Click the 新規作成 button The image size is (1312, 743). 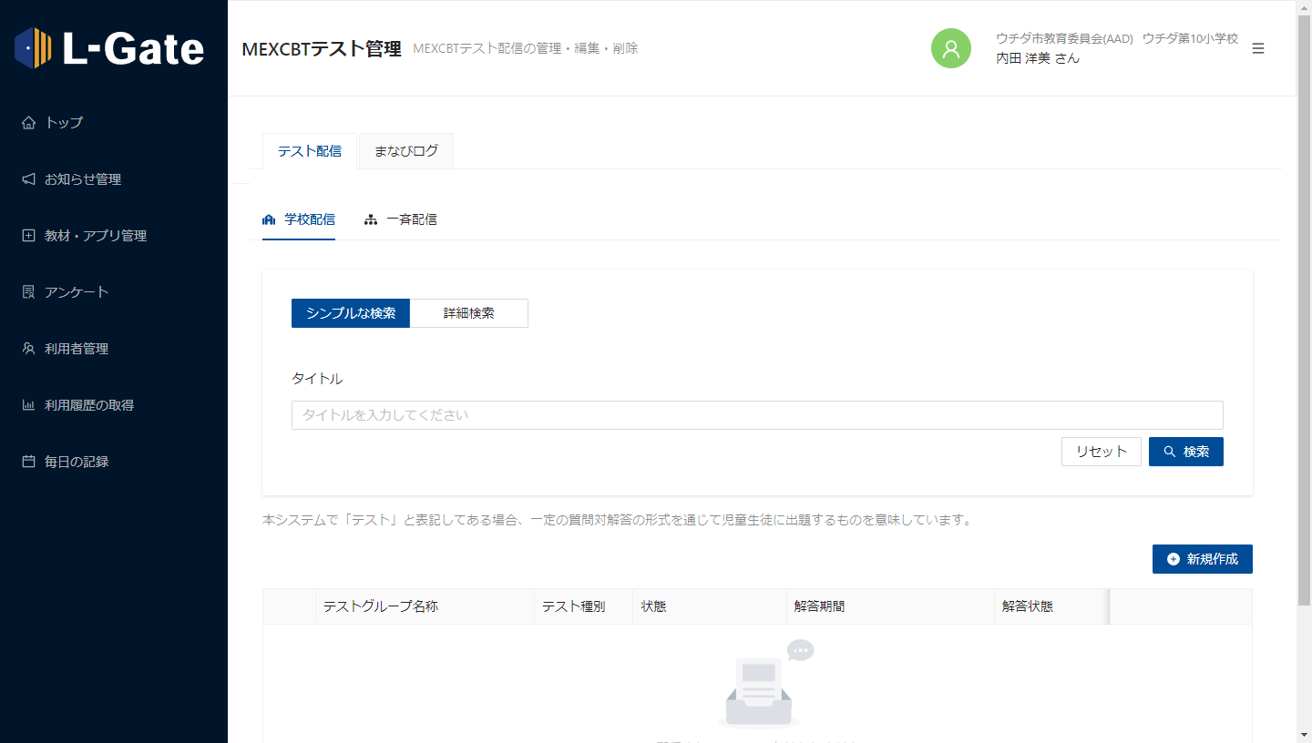click(x=1202, y=559)
